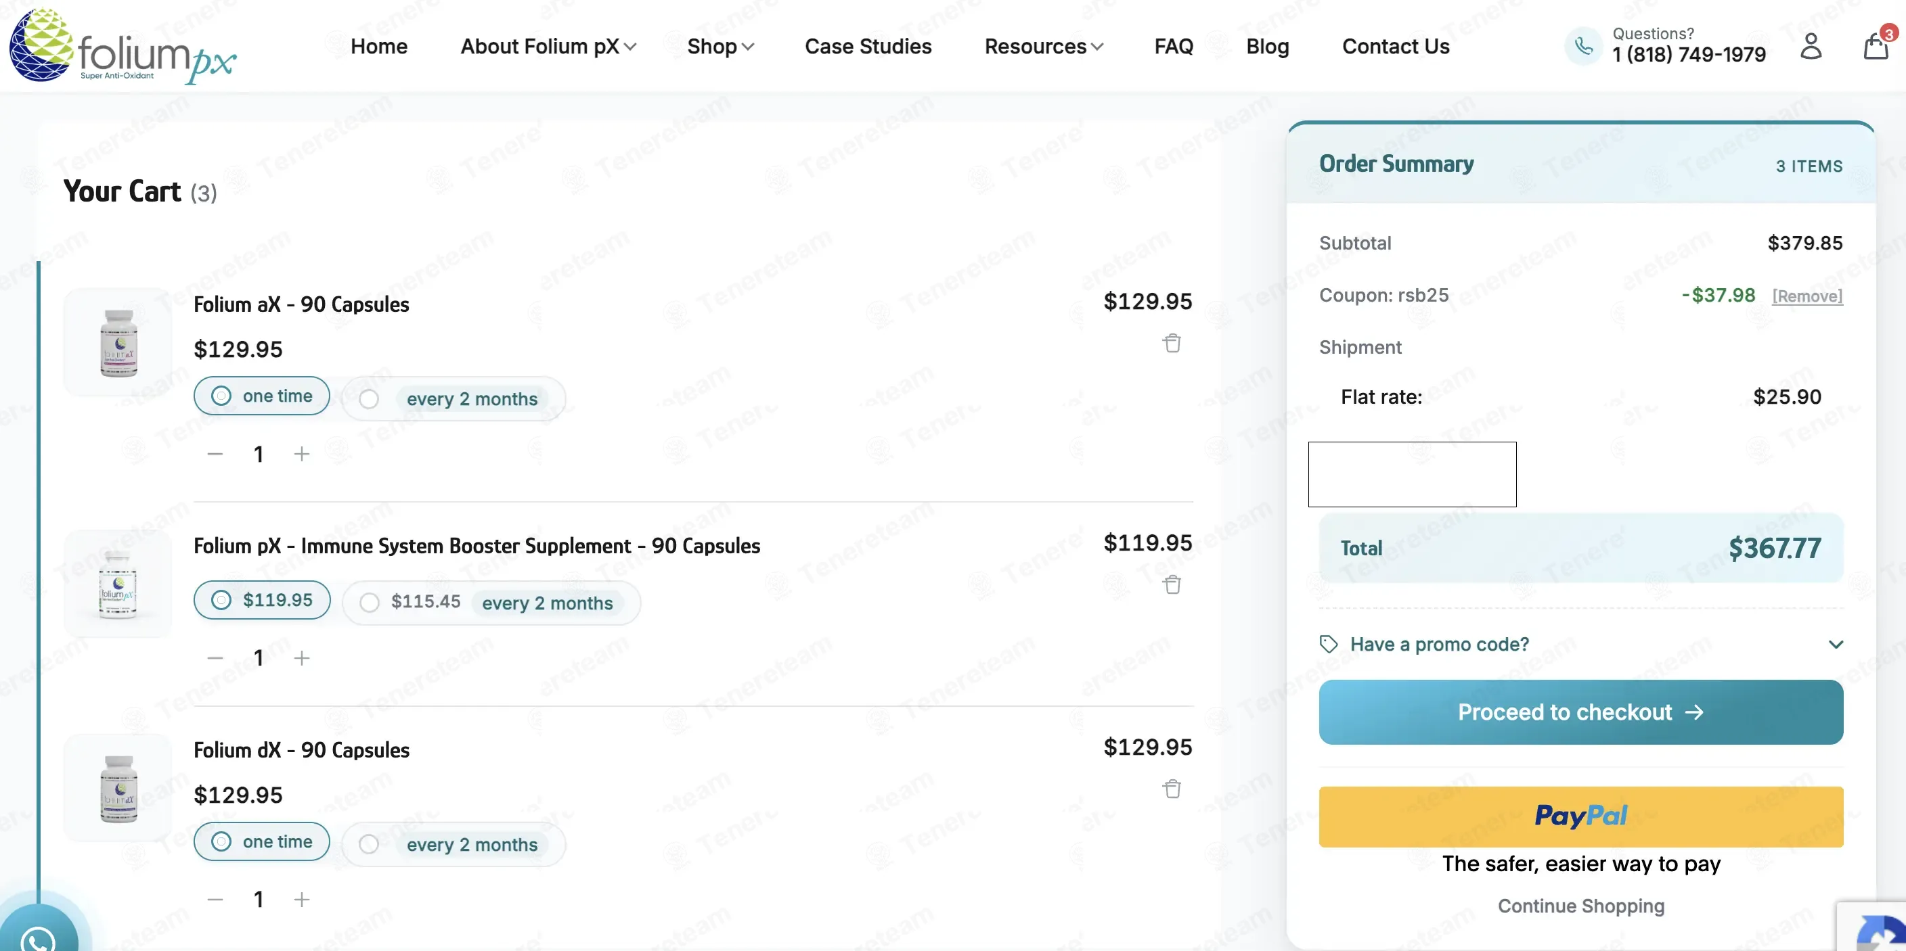Open Folium dX product thumbnail
This screenshot has height=951, width=1906.
pyautogui.click(x=118, y=788)
